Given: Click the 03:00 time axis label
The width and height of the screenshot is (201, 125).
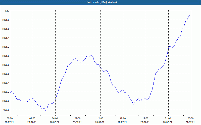Looking at the screenshot, I should [32, 118].
